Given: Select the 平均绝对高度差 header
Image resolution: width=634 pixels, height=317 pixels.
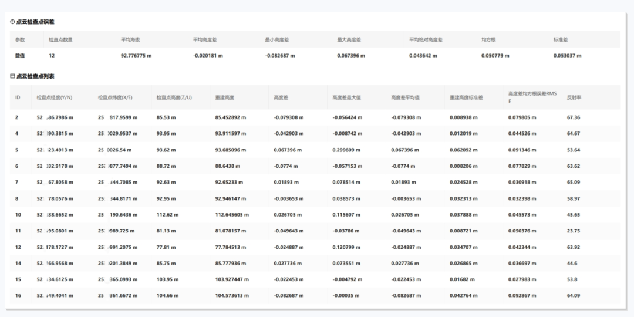Looking at the screenshot, I should pyautogui.click(x=426, y=40).
